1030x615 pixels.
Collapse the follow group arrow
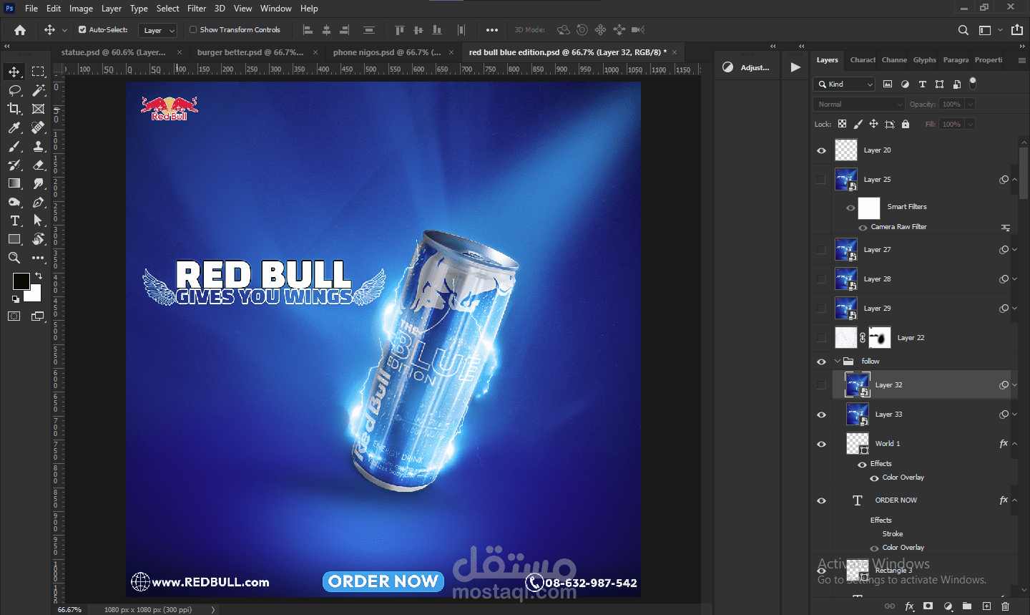(x=837, y=362)
